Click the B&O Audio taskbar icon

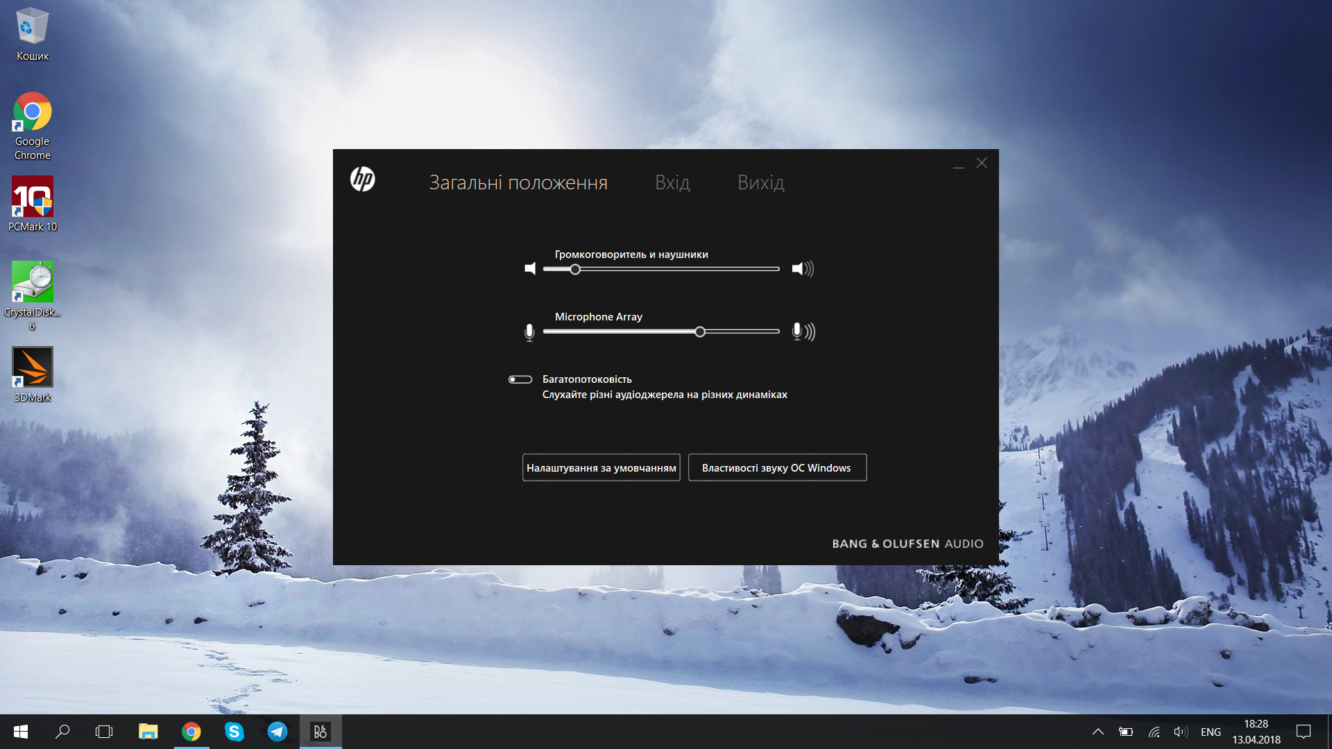[x=321, y=732]
